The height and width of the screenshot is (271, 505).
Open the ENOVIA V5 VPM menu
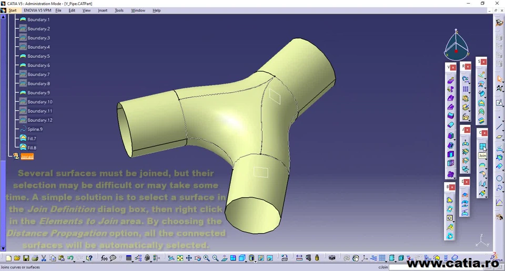(37, 11)
